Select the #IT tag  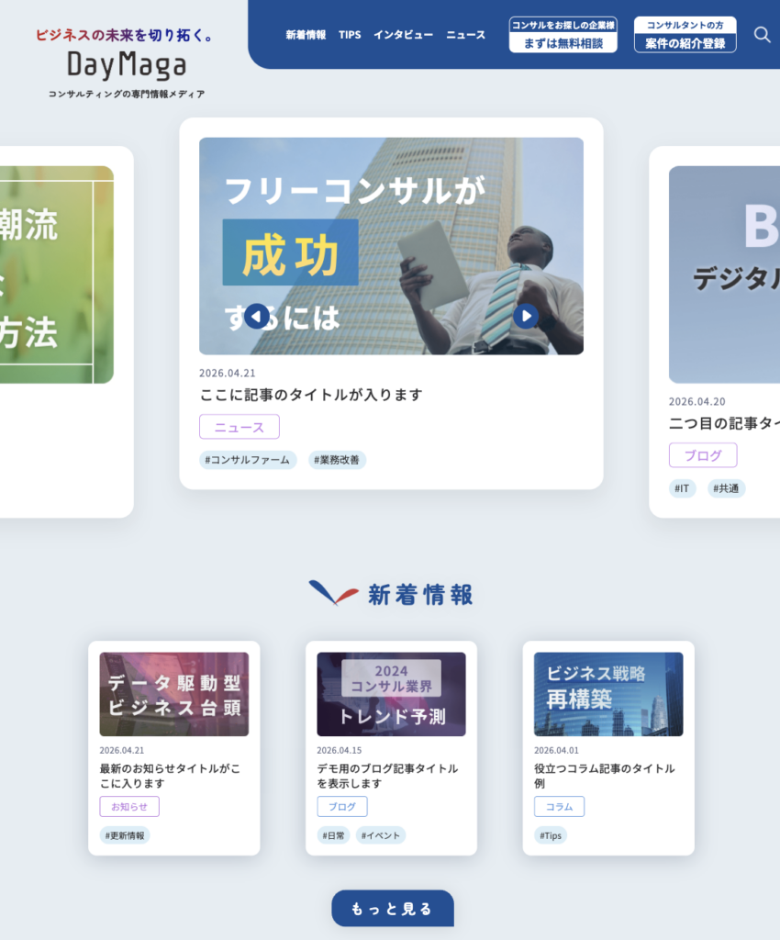(683, 488)
